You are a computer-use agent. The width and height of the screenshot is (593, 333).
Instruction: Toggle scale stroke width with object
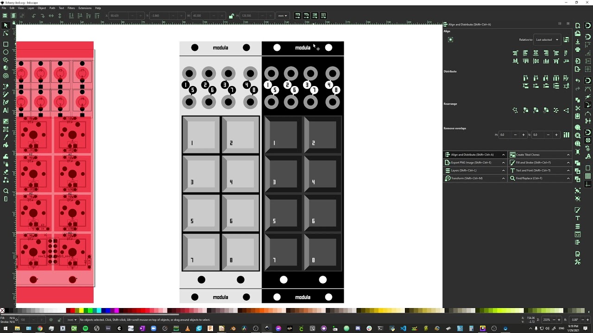click(298, 16)
